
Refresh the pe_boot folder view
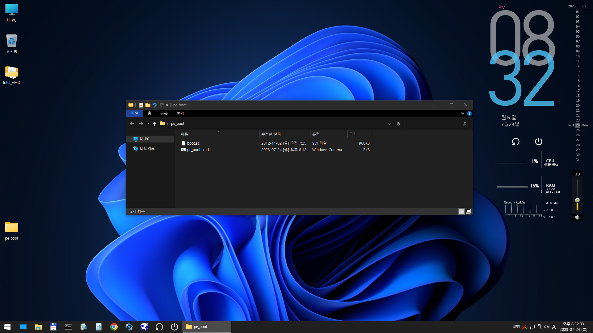398,124
